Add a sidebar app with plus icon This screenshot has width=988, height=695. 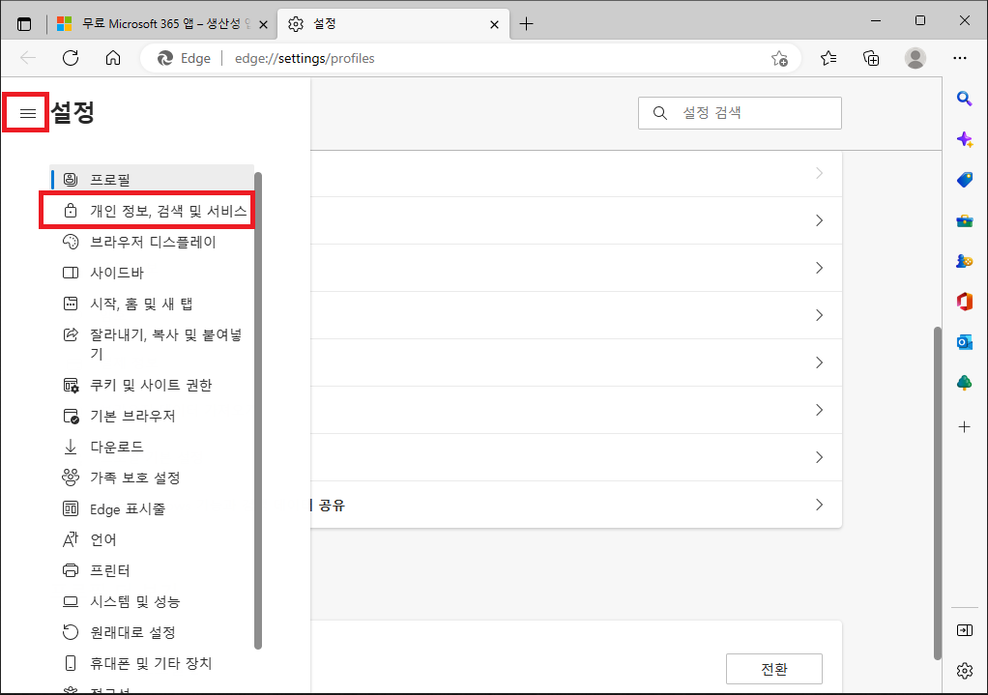964,427
